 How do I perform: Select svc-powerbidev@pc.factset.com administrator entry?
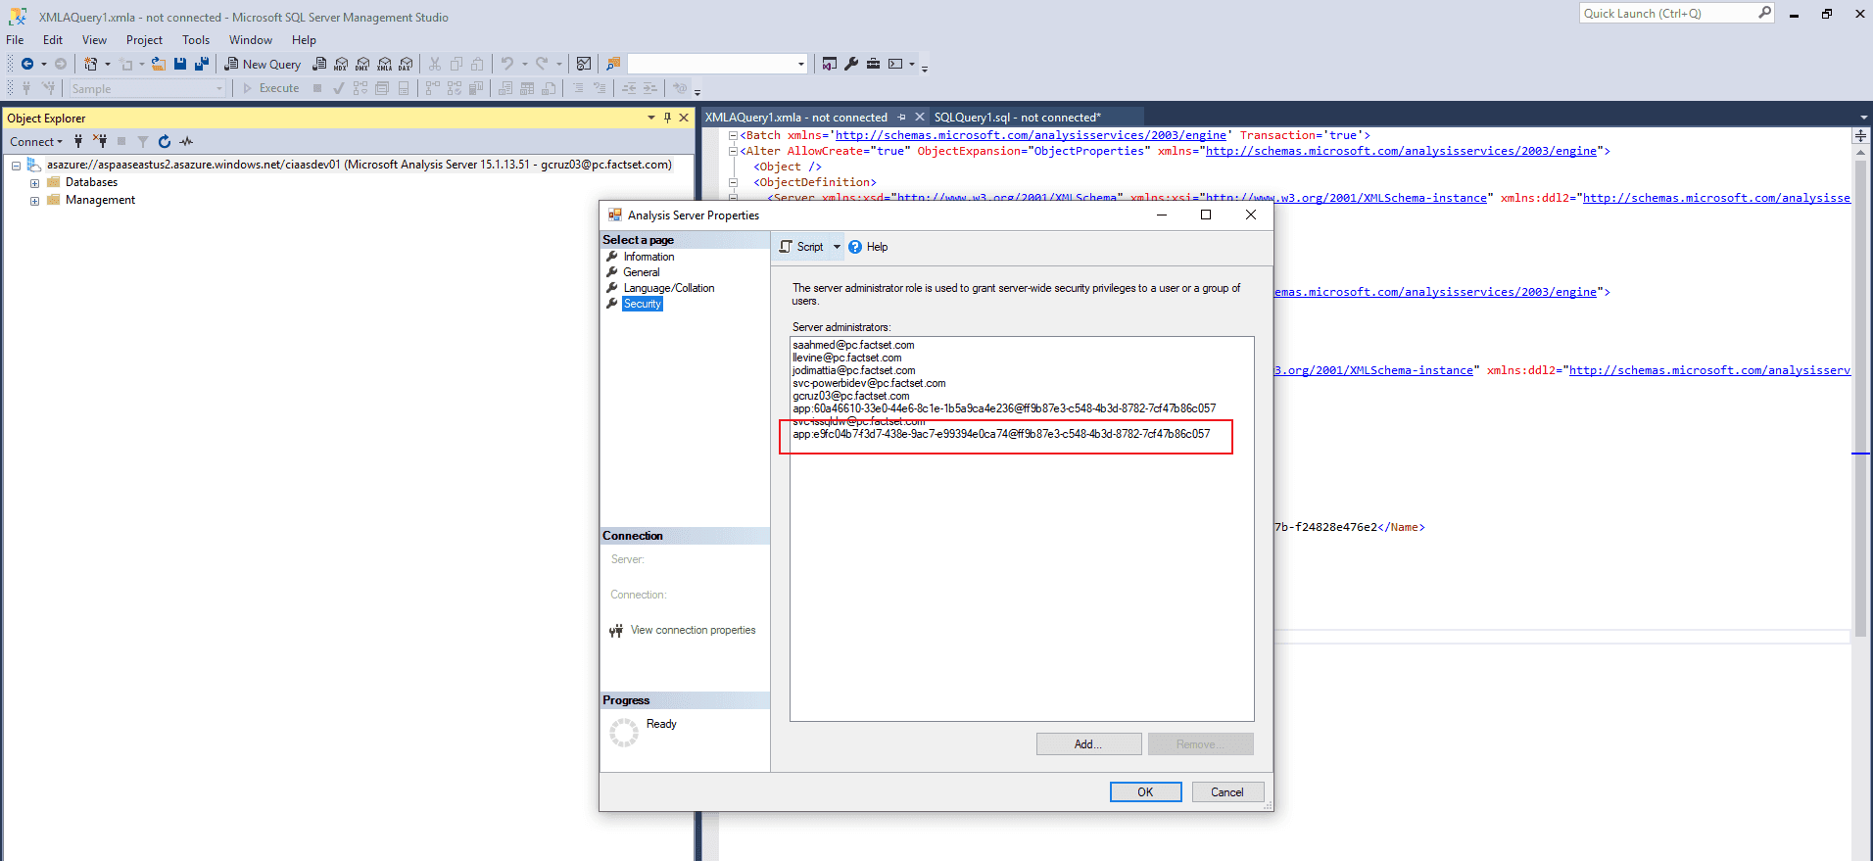[x=869, y=383]
